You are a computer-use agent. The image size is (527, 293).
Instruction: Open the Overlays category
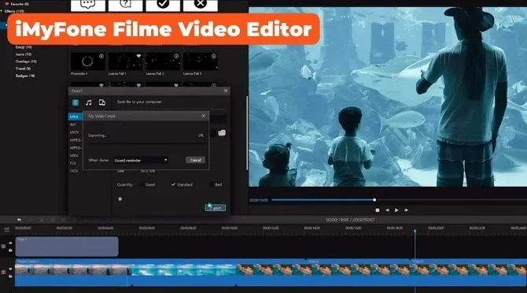pyautogui.click(x=26, y=61)
